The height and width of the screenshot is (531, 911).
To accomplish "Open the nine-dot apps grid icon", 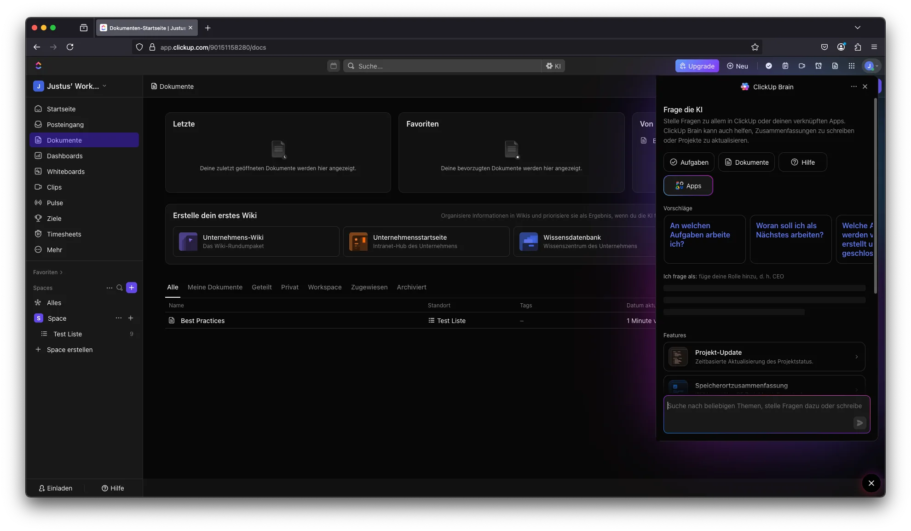I will point(851,66).
